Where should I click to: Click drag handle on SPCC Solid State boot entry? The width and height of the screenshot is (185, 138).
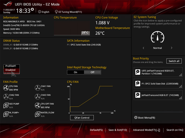pos(181,86)
